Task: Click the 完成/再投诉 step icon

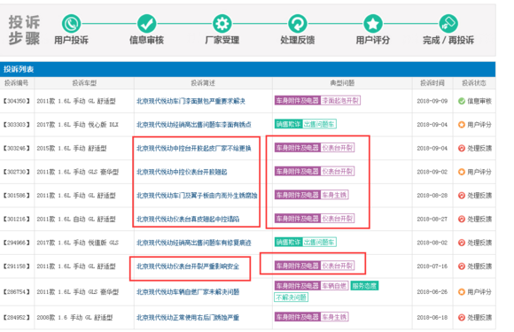Action: [x=448, y=24]
